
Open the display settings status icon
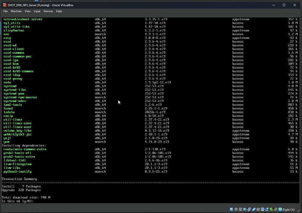click(x=262, y=209)
